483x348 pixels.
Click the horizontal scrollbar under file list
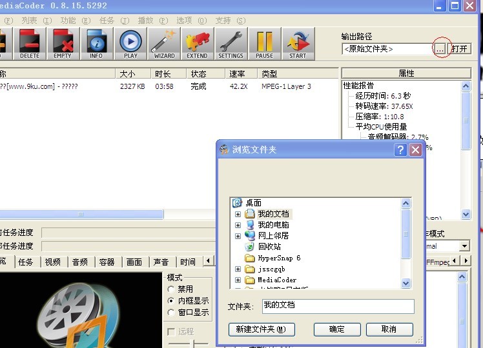[x=81, y=214]
